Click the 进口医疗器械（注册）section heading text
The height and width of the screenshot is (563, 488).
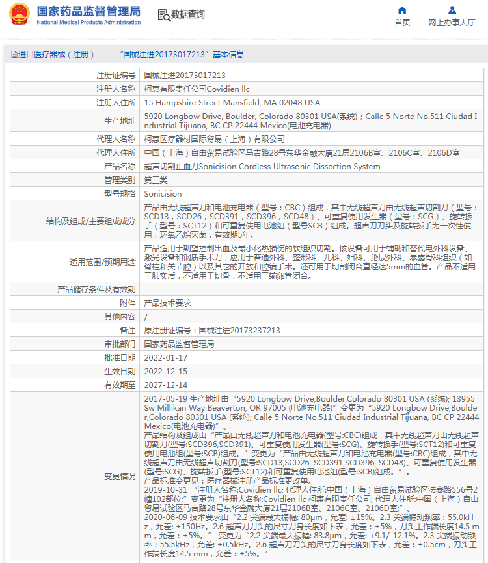point(57,55)
